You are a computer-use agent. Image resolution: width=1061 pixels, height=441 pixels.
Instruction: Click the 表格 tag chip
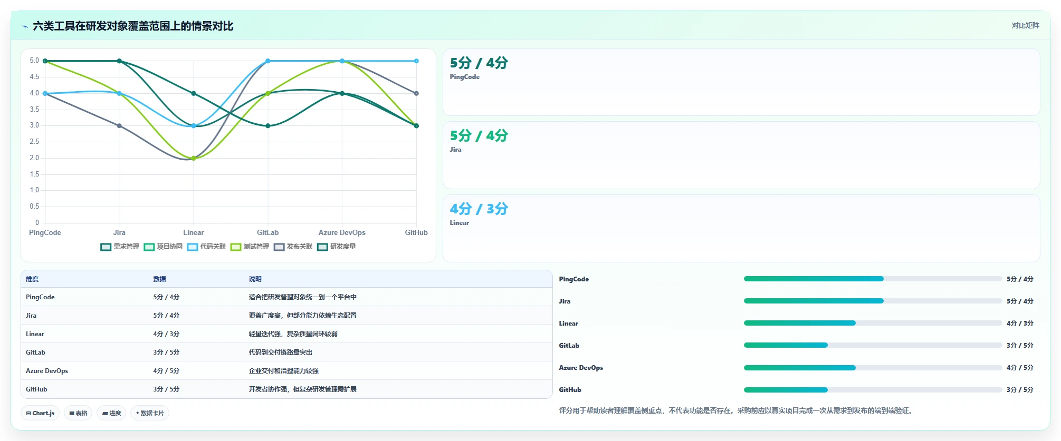[x=78, y=413]
